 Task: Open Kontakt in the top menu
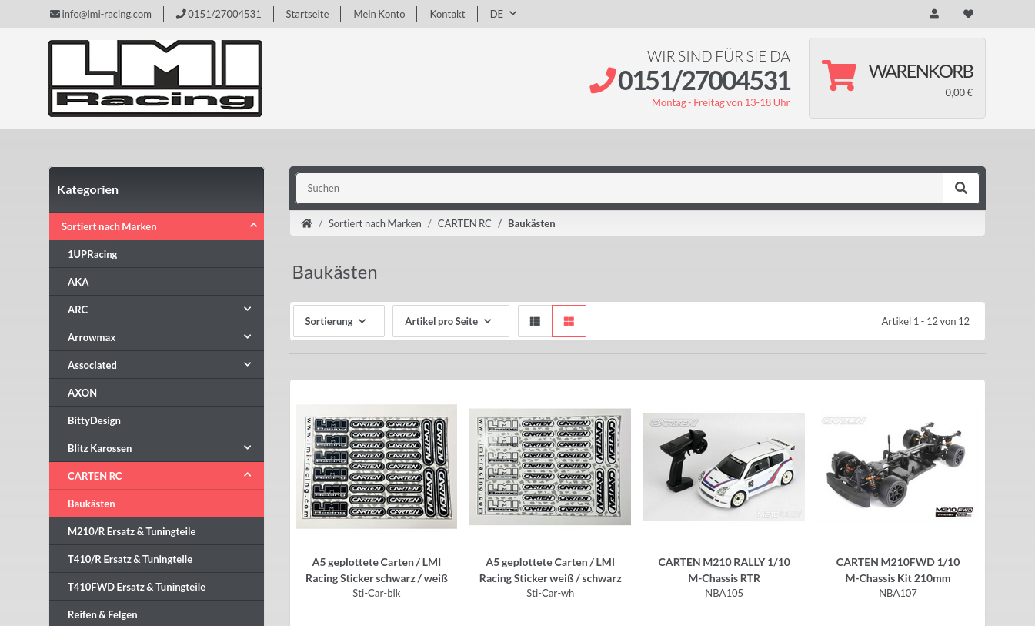coord(447,14)
